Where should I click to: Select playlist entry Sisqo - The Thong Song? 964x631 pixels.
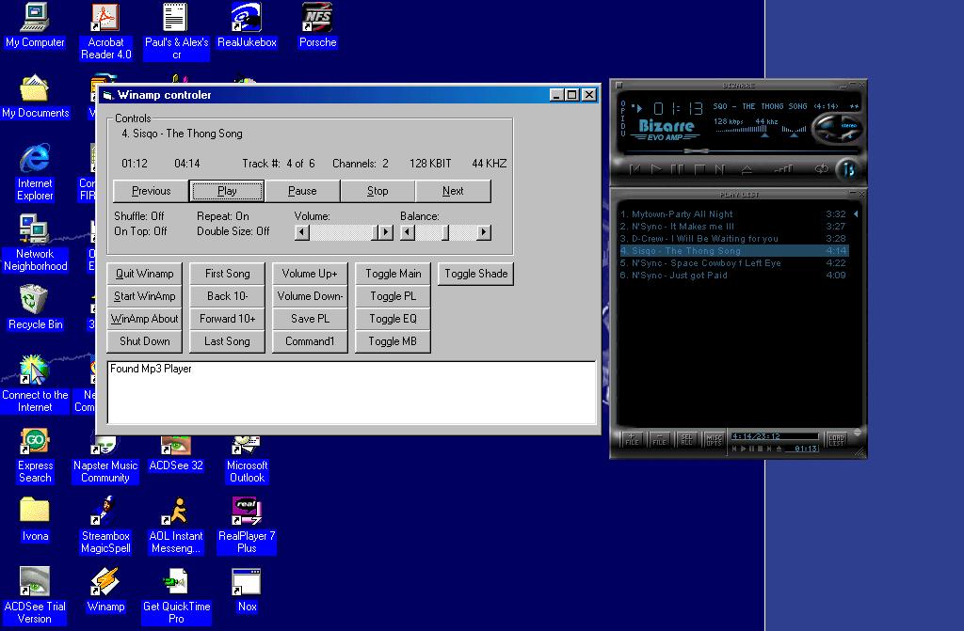(x=732, y=251)
